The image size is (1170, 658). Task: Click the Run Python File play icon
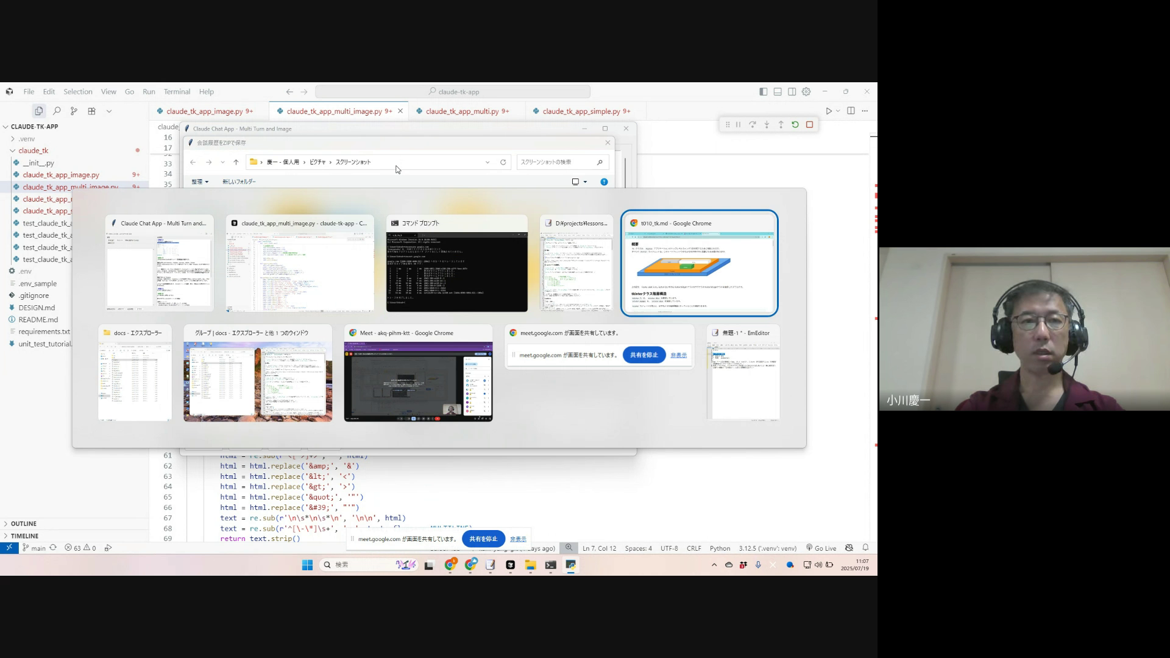click(x=828, y=111)
